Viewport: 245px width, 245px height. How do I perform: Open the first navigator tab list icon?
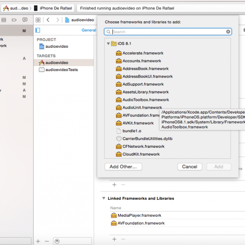[x=4, y=20]
